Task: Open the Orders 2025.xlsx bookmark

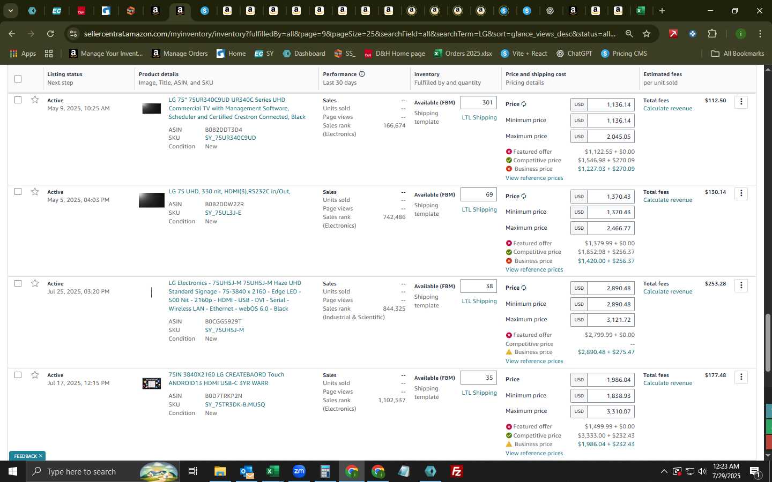Action: [x=463, y=54]
